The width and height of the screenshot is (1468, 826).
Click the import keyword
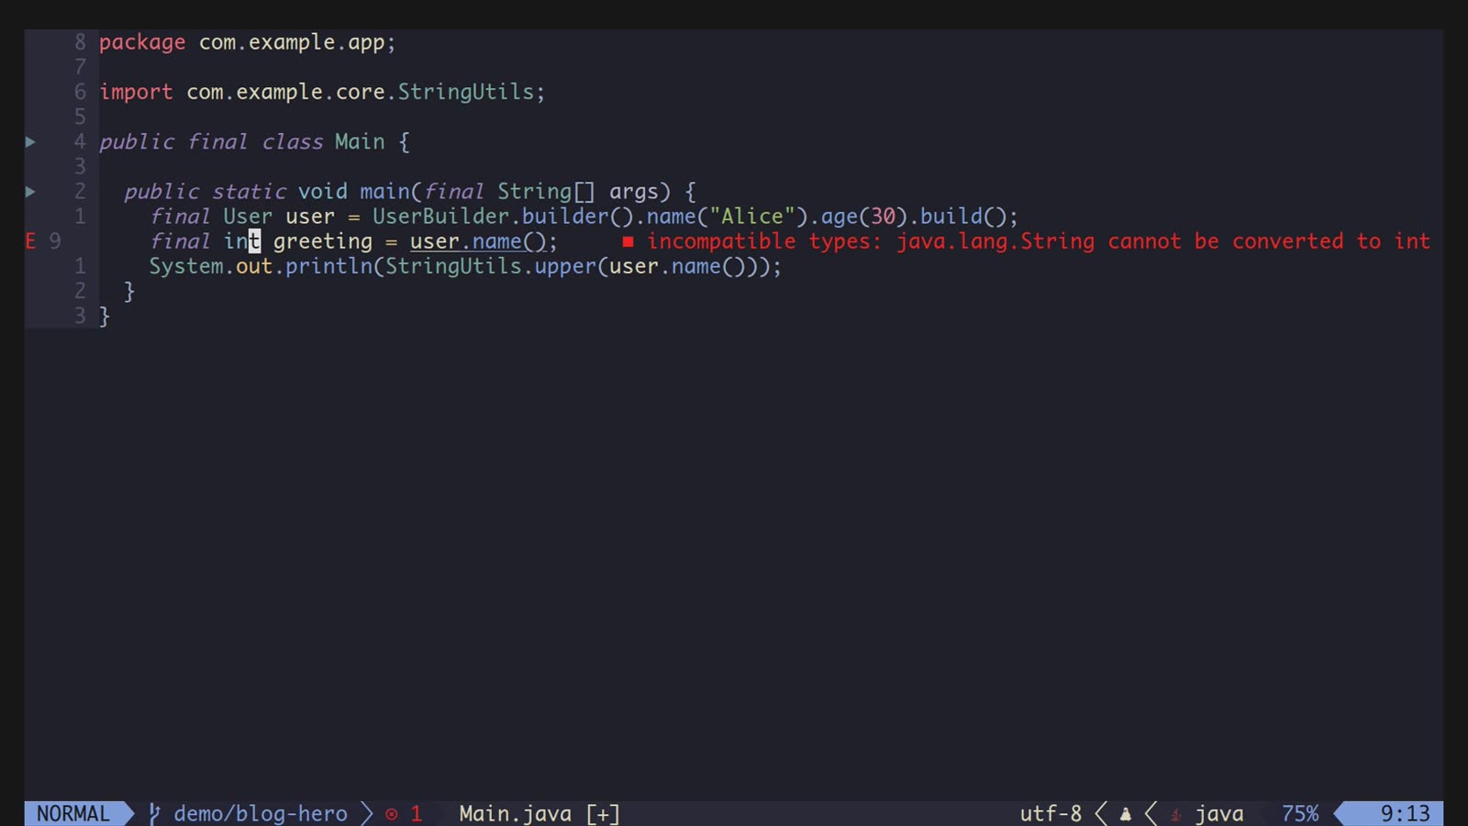pos(136,92)
